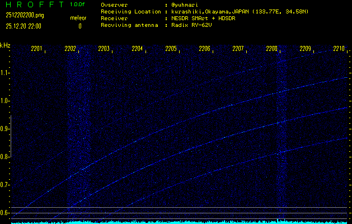Click the 2204 time marker

point(138,49)
